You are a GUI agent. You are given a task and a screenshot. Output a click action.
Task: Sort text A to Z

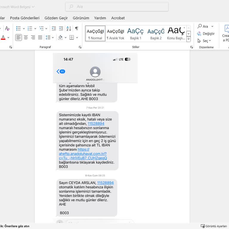point(69,28)
